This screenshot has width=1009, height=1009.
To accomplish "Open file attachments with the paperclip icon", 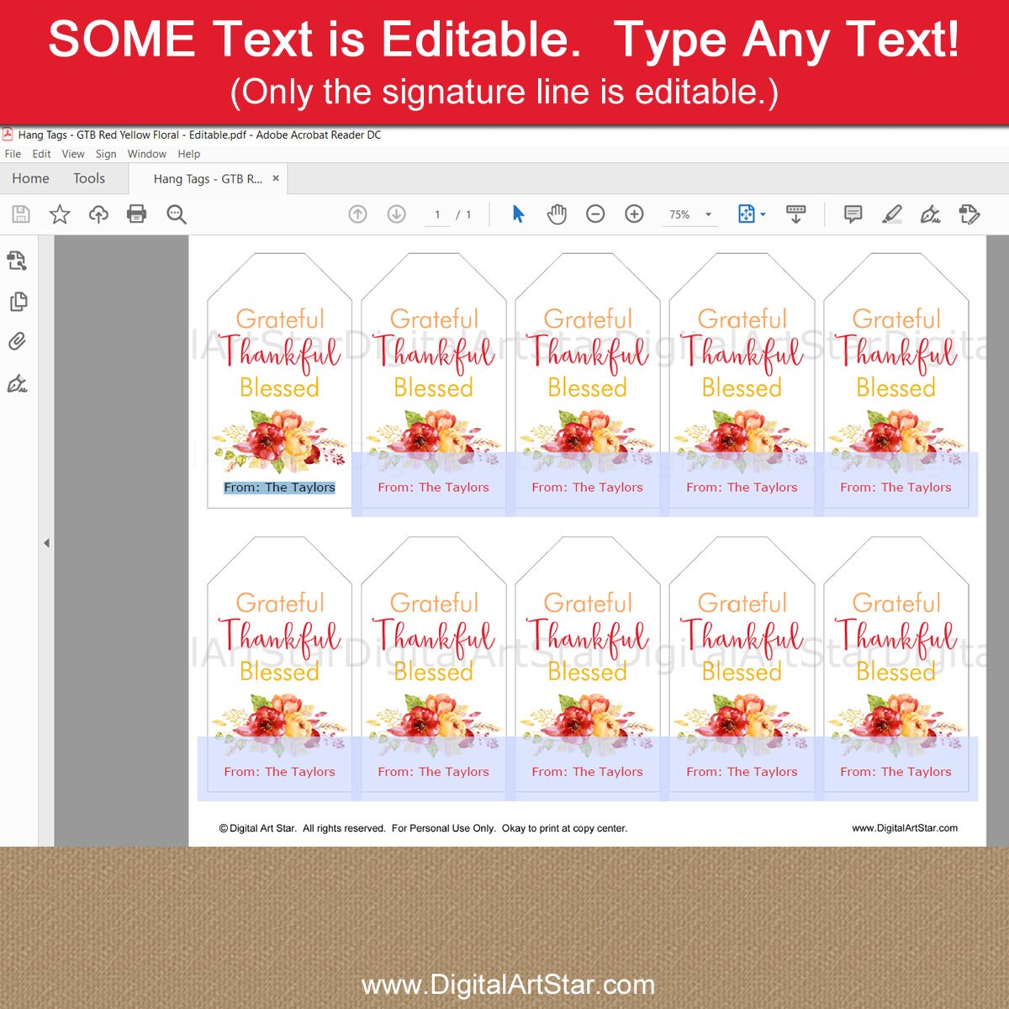I will [x=18, y=341].
